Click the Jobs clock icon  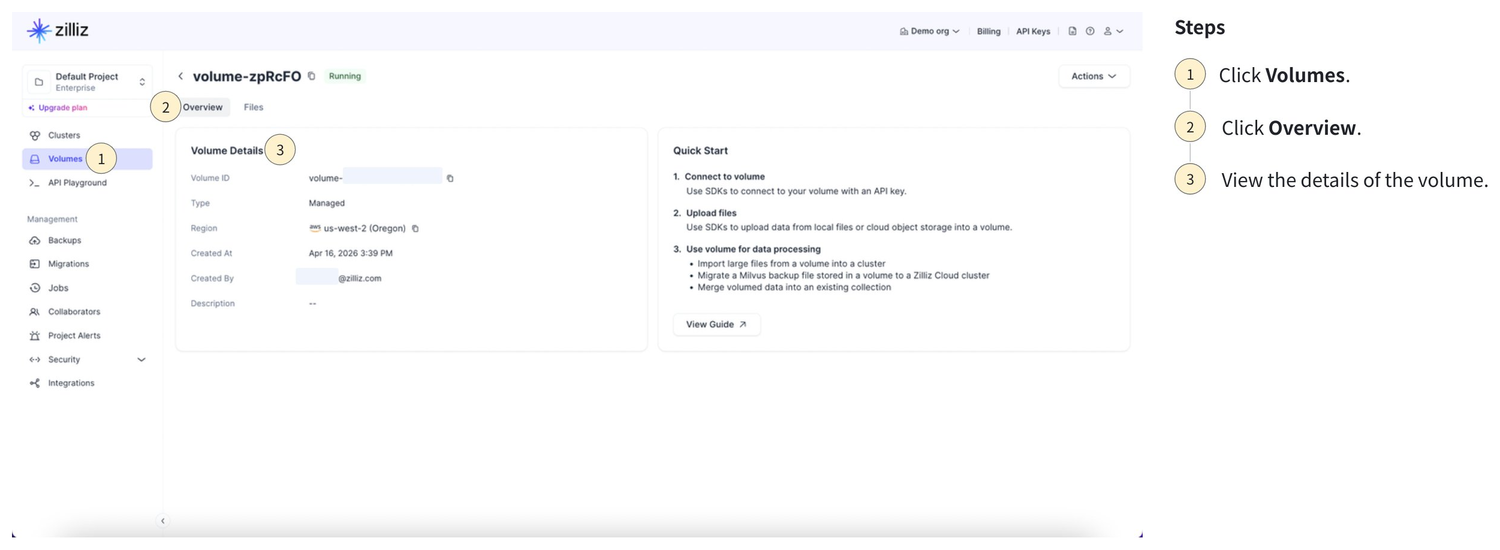[35, 288]
